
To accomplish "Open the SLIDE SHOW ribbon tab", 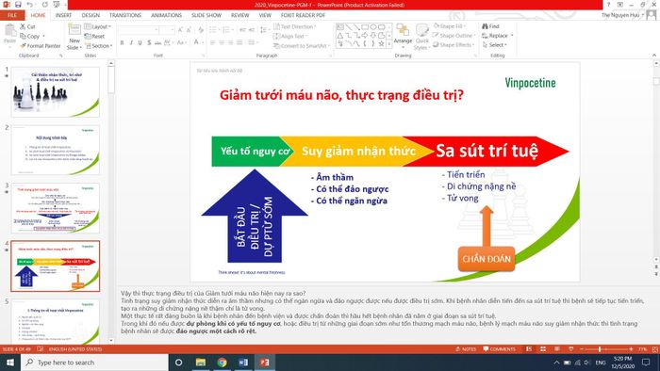I will click(206, 15).
